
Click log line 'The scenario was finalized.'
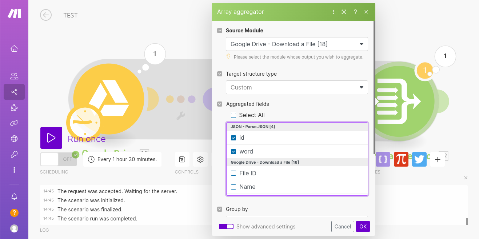click(x=90, y=210)
